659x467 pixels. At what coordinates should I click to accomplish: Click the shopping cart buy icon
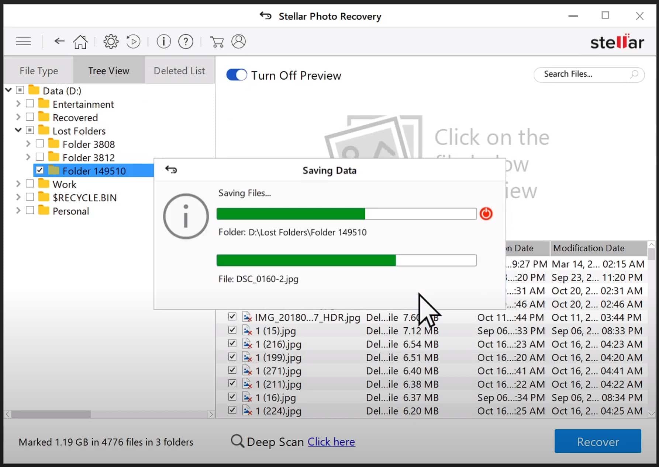217,42
